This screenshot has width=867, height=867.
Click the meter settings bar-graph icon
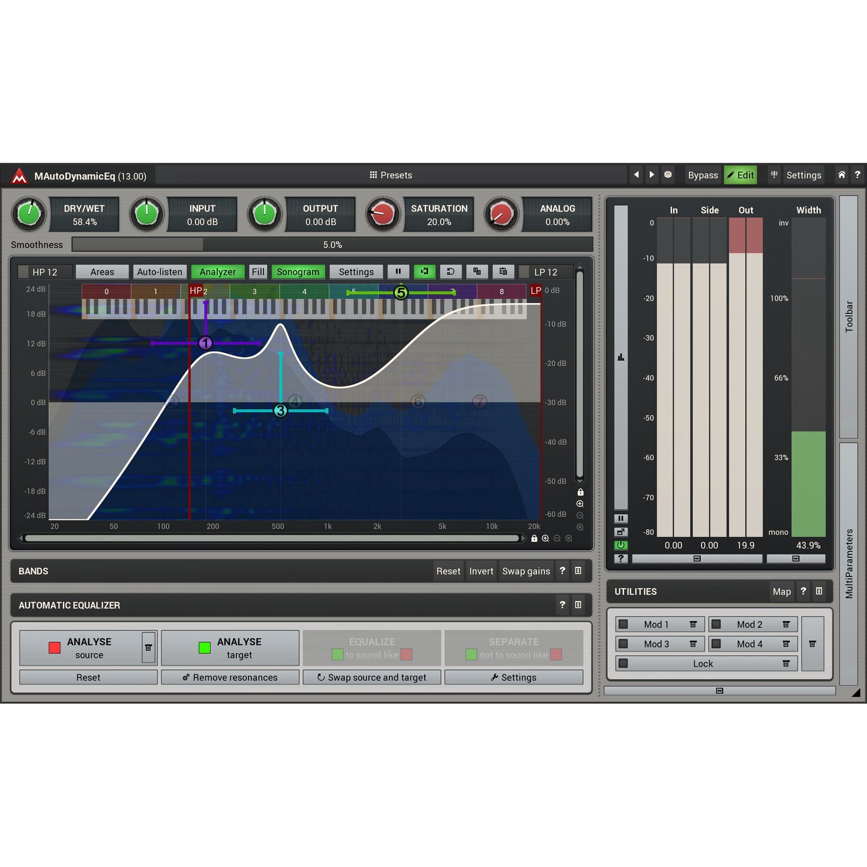click(621, 356)
